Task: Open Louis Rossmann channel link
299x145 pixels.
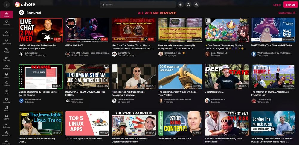Action: [x=126, y=99]
